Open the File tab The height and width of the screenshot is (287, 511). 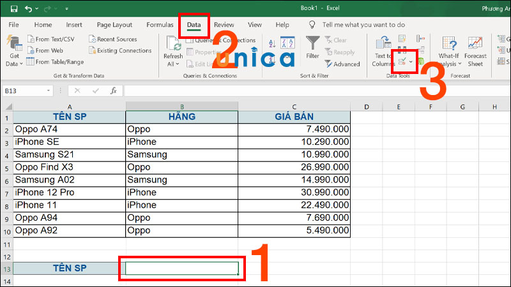[x=13, y=25]
